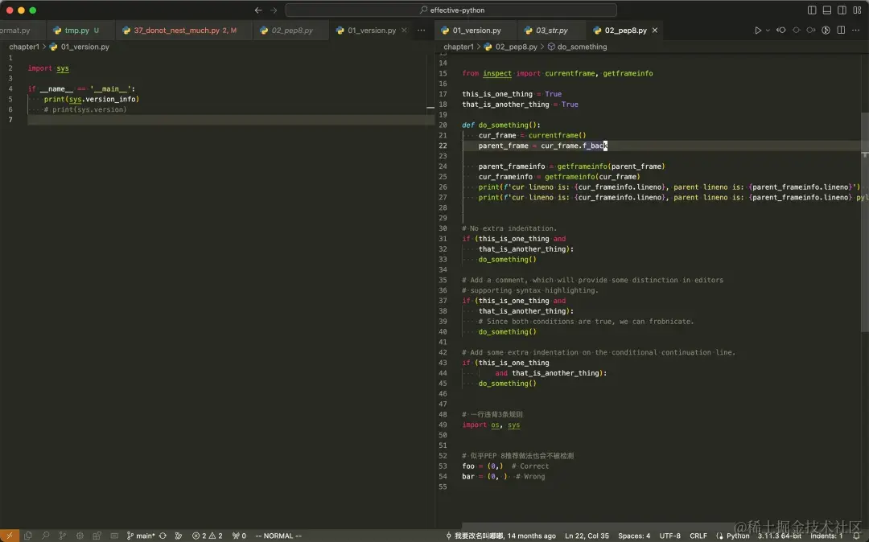Click 'import sys' in left editor
The height and width of the screenshot is (542, 869).
click(x=48, y=68)
